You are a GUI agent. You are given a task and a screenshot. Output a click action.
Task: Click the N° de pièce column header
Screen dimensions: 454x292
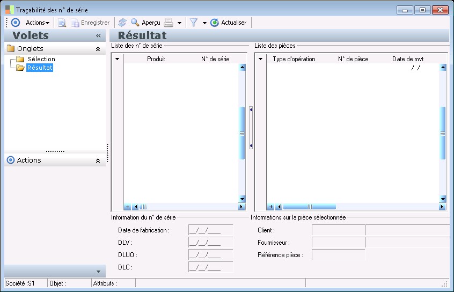(353, 59)
